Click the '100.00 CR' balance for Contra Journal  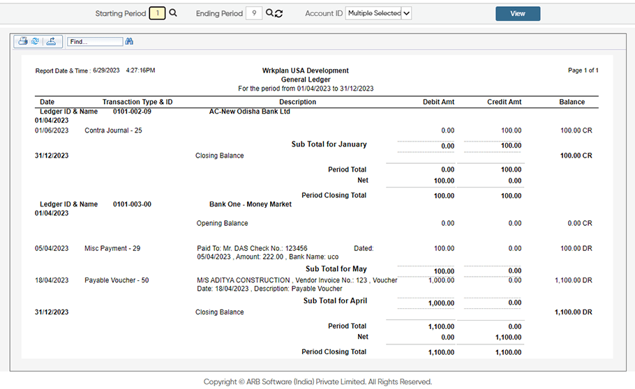click(576, 130)
